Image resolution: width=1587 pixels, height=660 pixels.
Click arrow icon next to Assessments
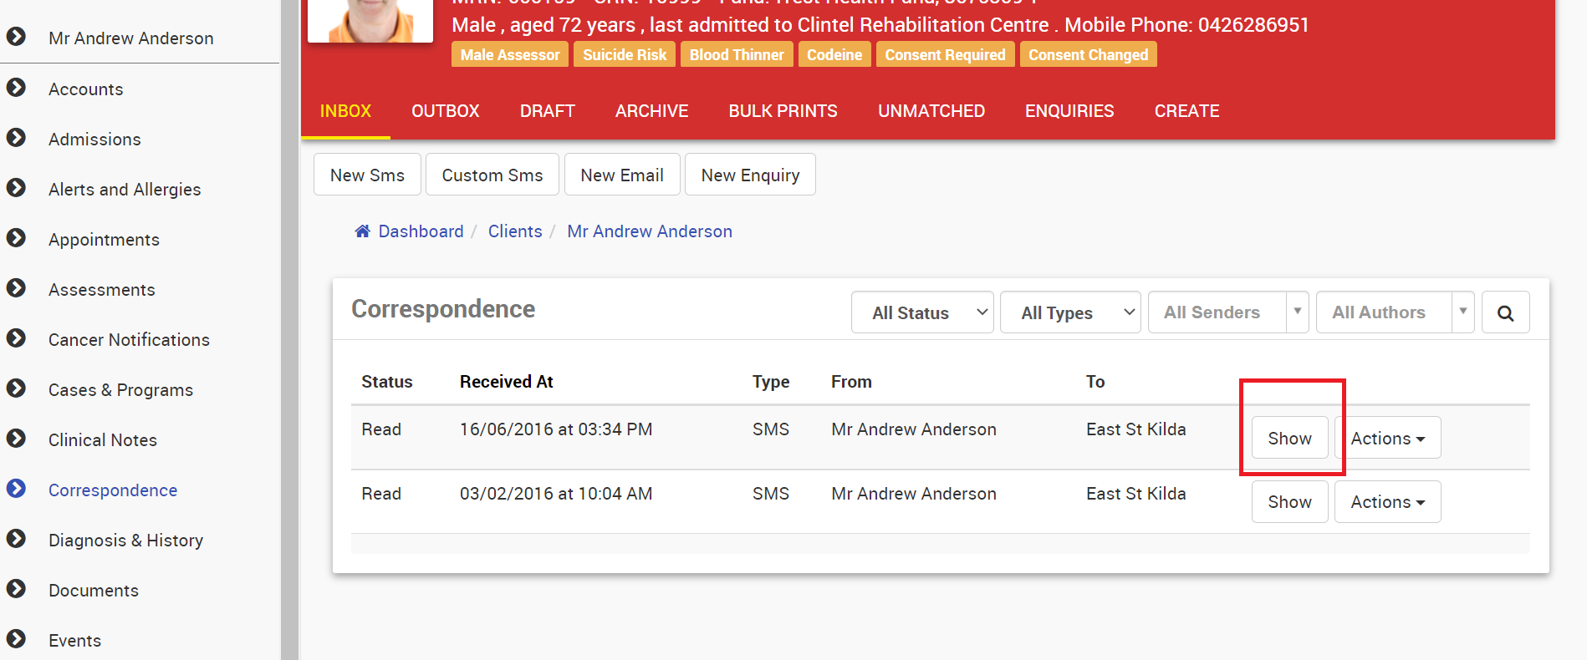(16, 288)
